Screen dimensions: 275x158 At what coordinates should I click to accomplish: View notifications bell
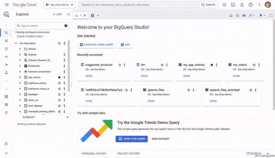click(x=242, y=5)
